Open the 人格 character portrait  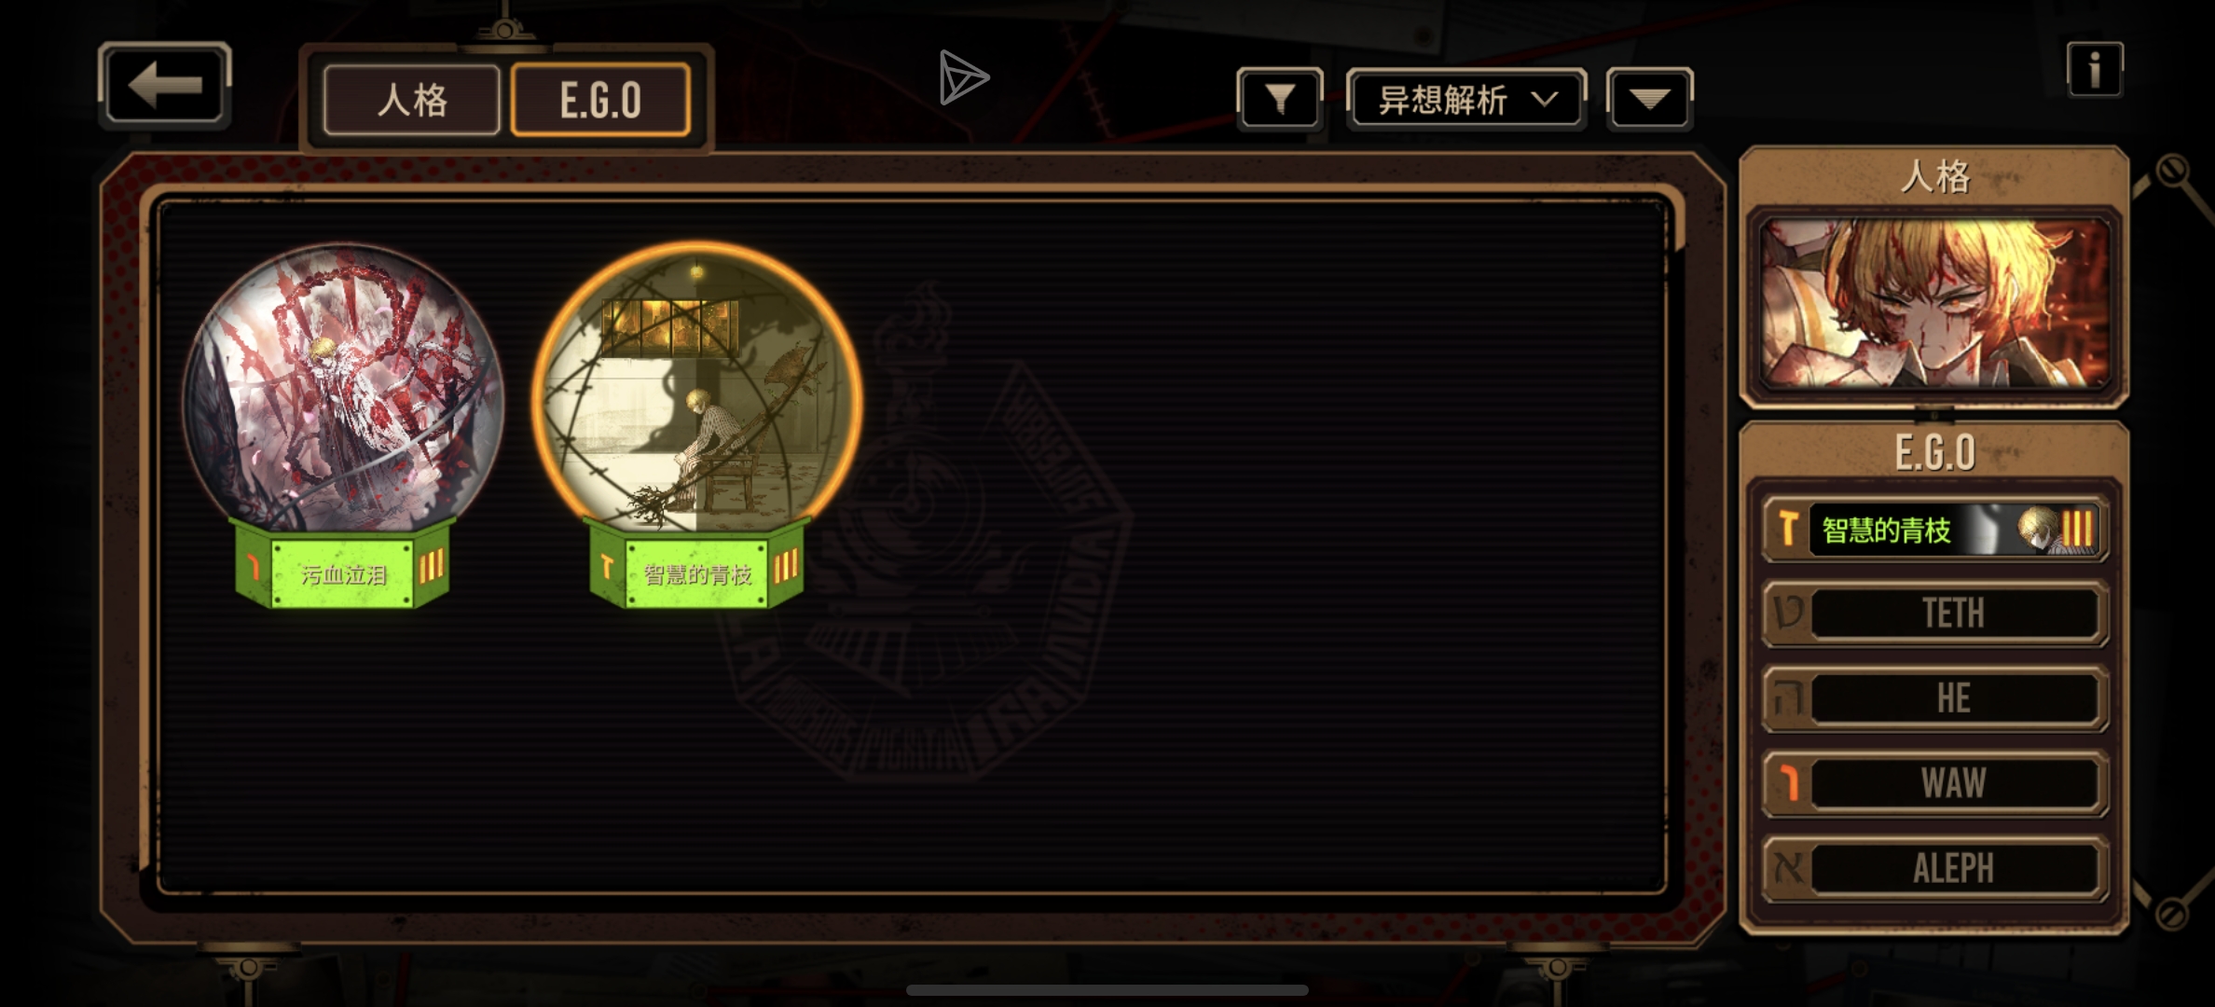pos(1934,304)
